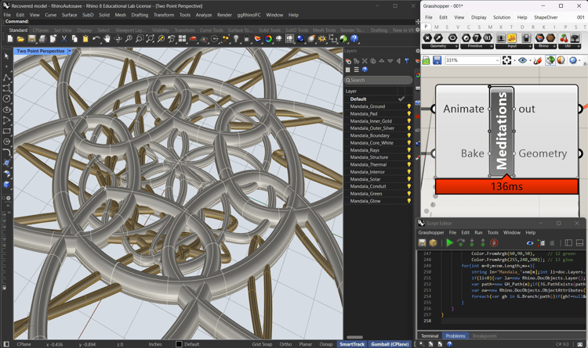Viewport: 588px width, 348px height.
Task: Open the Two Point Perspective viewport dropdown
Action: click(x=69, y=52)
